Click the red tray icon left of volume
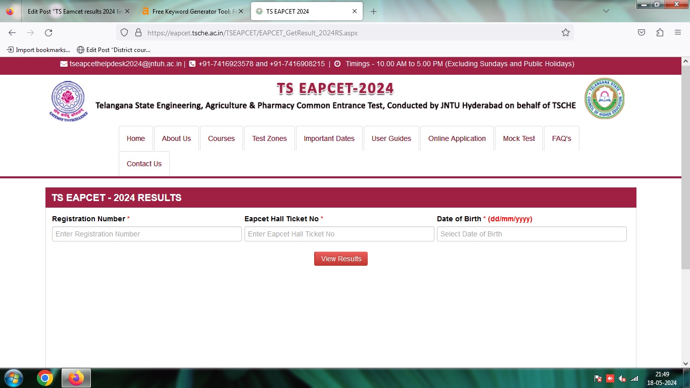Screen dimensions: 690x388 pos(610,378)
